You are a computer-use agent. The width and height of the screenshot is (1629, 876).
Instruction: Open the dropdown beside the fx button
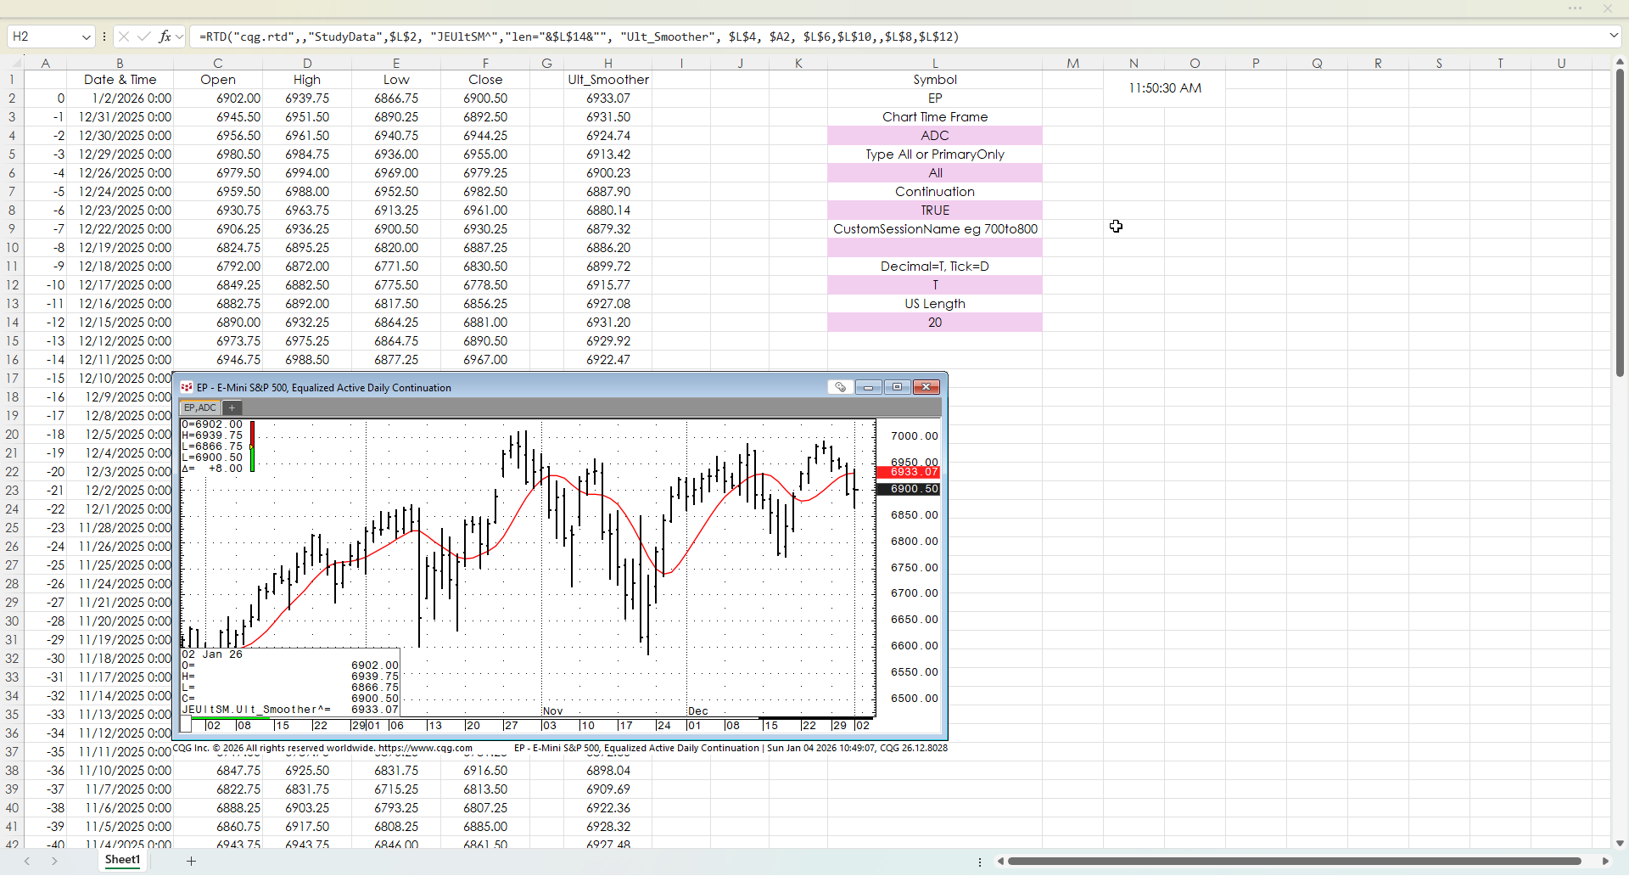180,37
